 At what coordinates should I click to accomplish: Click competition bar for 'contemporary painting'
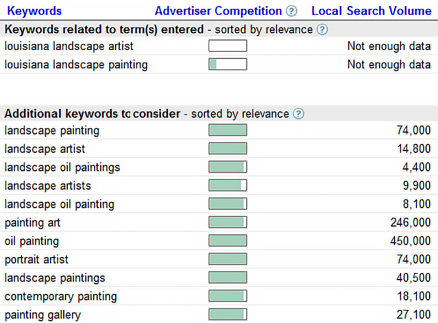click(228, 296)
